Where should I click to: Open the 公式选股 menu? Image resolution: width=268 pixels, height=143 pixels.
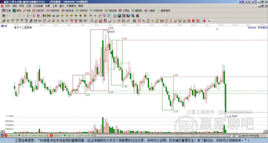pos(38,6)
